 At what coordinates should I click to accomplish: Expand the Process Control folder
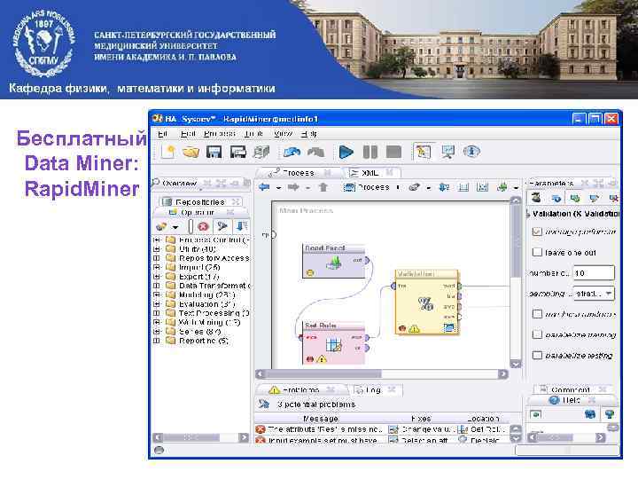pyautogui.click(x=157, y=239)
